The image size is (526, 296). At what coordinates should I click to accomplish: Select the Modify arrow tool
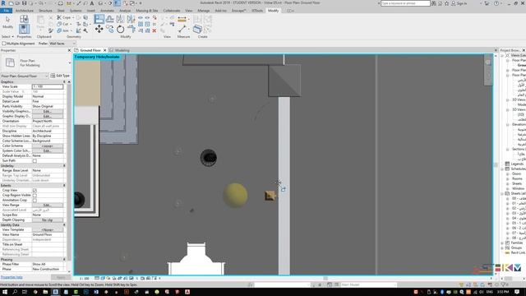tap(7, 22)
